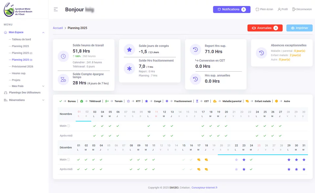Viewport: 315px width, 193px height.
Task: Click the Matin info icon in Décembre
Action: 69,160
